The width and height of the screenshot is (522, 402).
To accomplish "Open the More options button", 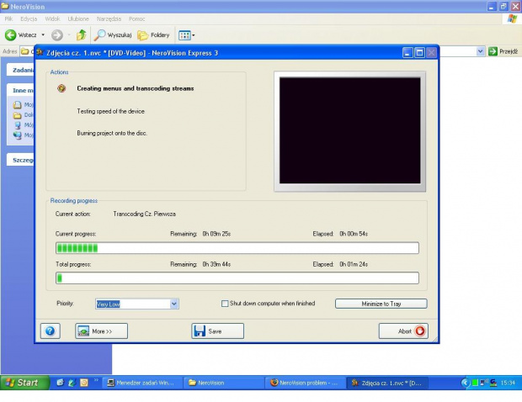I will 102,331.
